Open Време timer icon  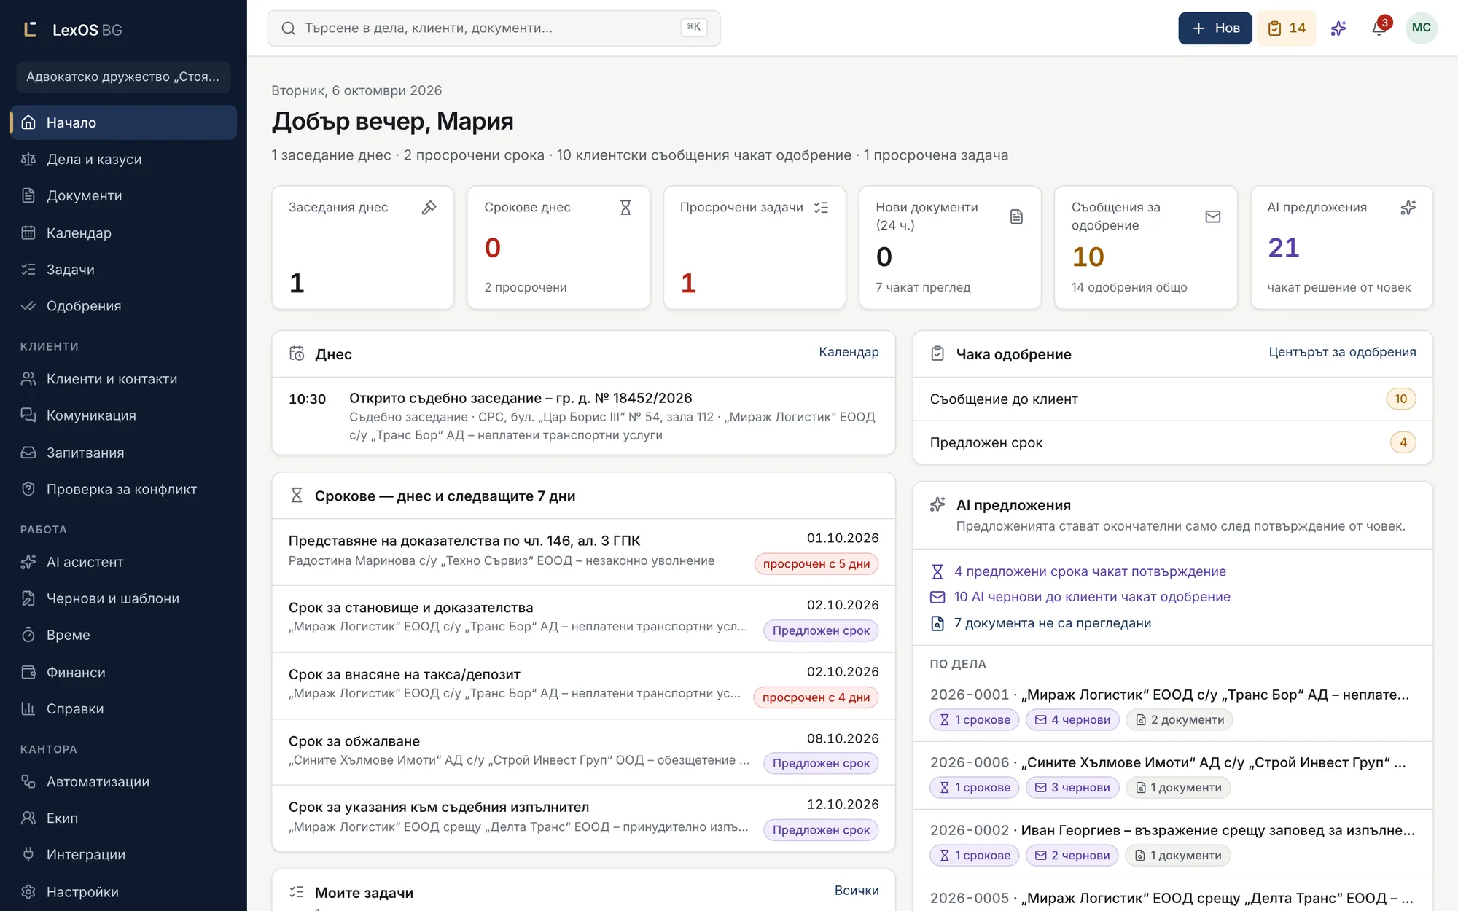pos(28,635)
